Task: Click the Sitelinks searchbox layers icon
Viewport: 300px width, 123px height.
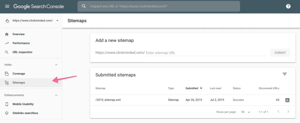Action: pyautogui.click(x=7, y=113)
